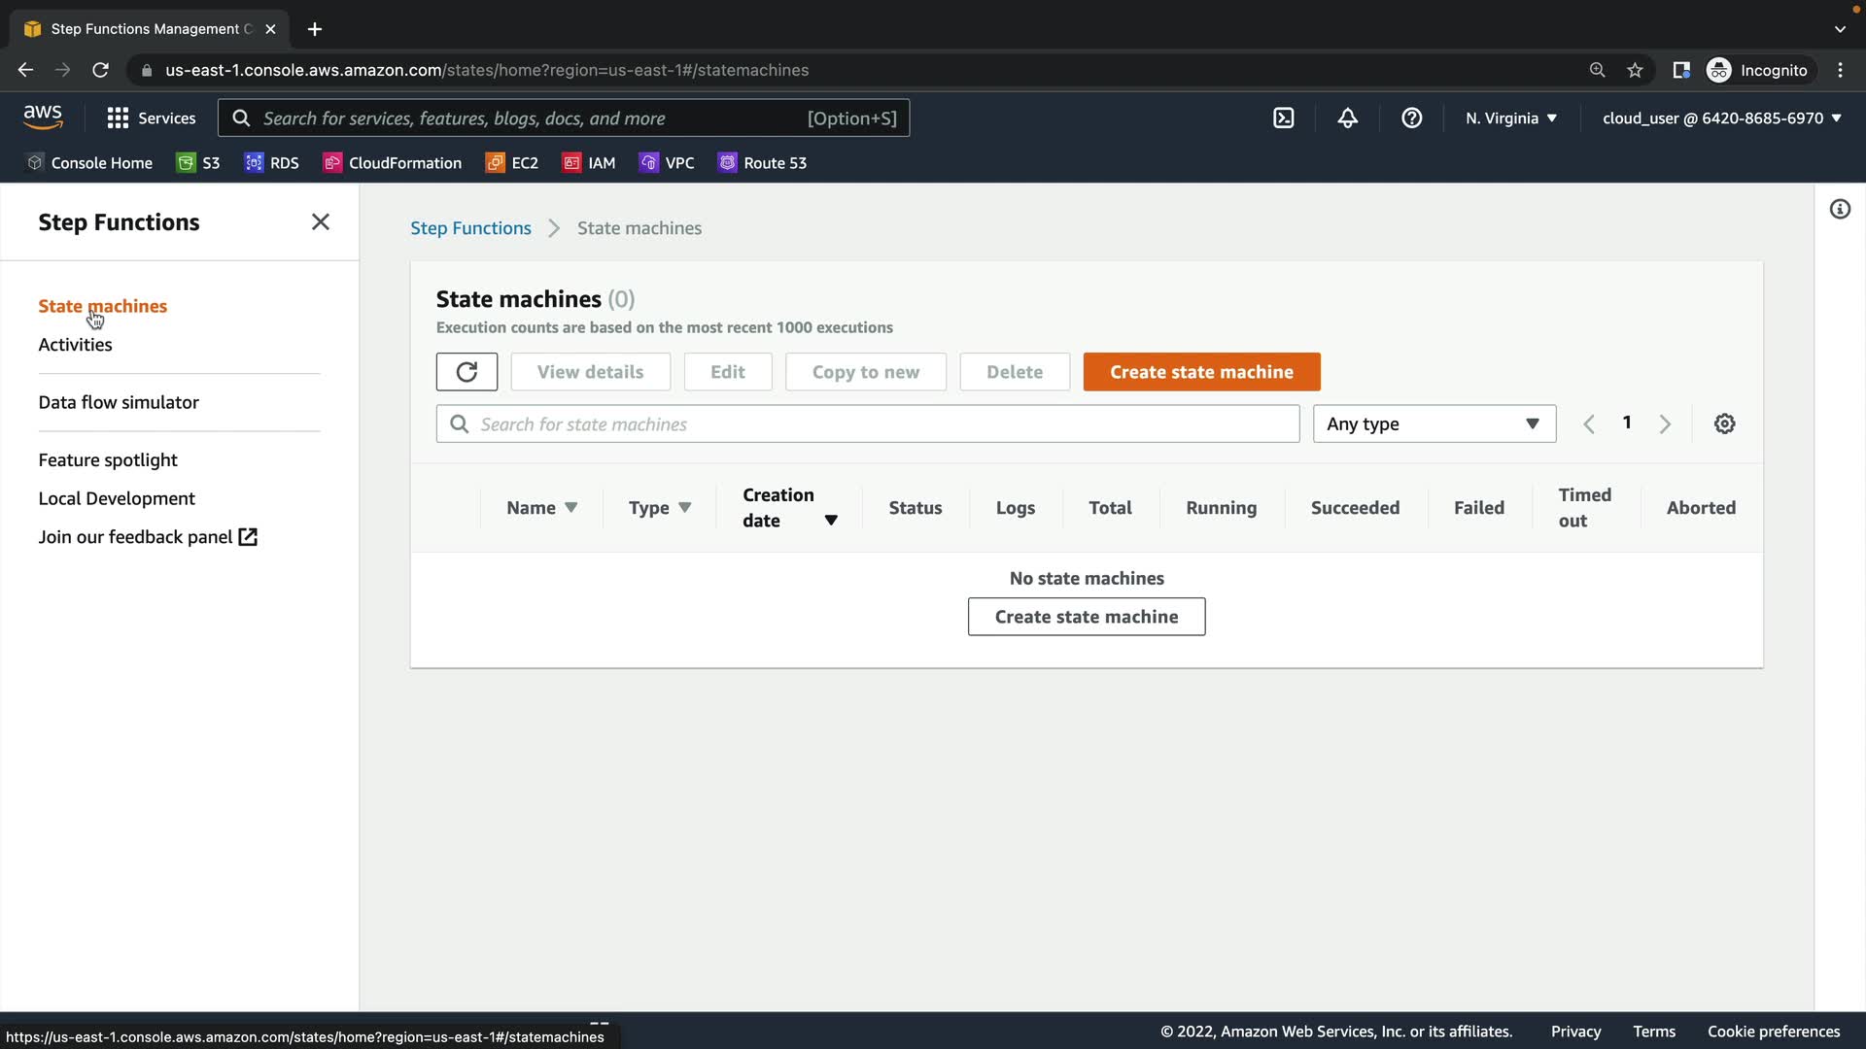Click the Search for state machines field
Image resolution: width=1866 pixels, height=1049 pixels.
coord(867,423)
